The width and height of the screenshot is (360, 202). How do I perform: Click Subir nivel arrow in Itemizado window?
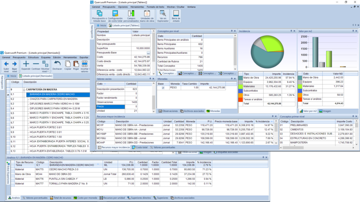(x=6, y=64)
